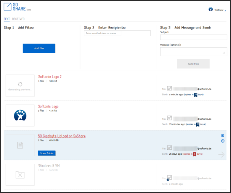Click the right arrow on 50 Gigabyte Upload row
Viewport: 231px width, 193px height.
(x=221, y=155)
